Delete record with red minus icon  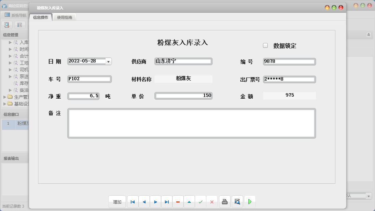(x=178, y=202)
